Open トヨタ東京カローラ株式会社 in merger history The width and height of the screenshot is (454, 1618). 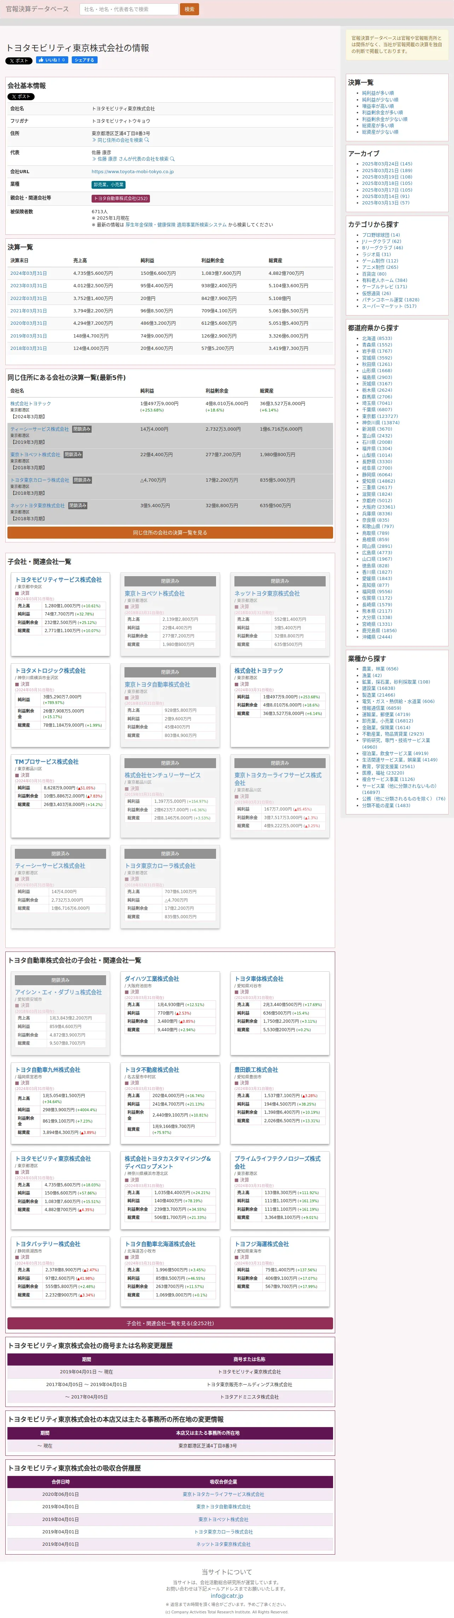click(223, 1532)
